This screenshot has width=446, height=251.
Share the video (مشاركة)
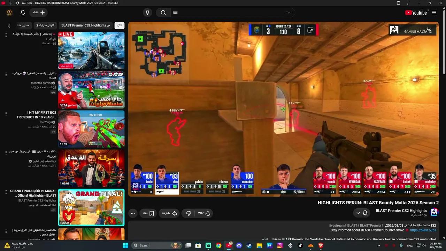coord(169,213)
